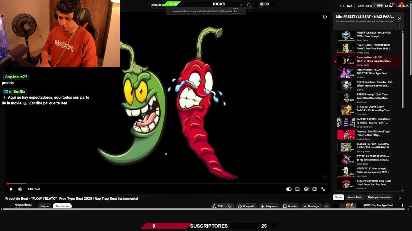
Task: Save video with the Guardar button
Action: pos(290,206)
